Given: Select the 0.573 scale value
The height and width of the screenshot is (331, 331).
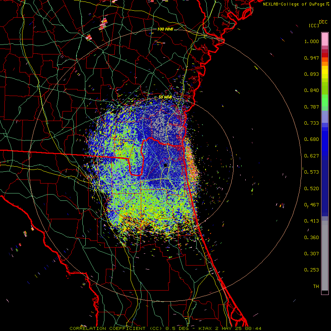Looking at the screenshot, I should pos(312,172).
